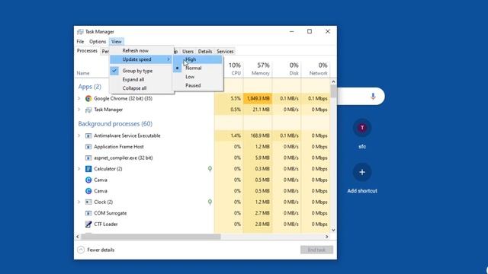The width and height of the screenshot is (488, 274).
Task: Switch to the Processes tab
Action: coord(87,51)
